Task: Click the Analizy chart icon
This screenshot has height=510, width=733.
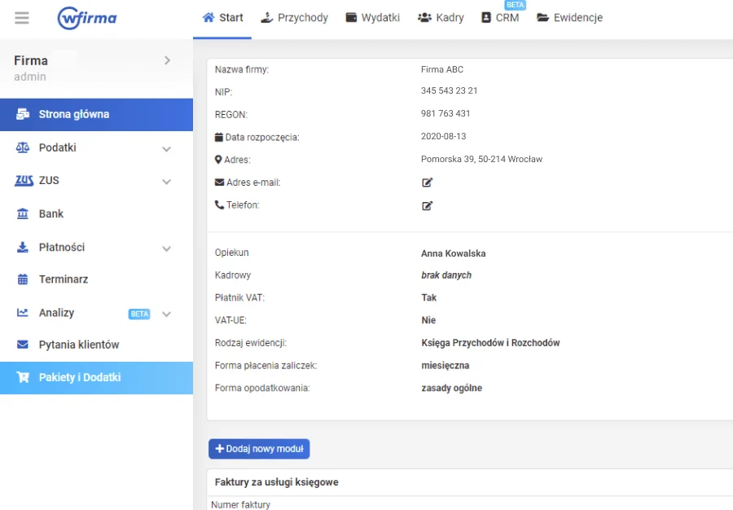Action: pos(23,312)
